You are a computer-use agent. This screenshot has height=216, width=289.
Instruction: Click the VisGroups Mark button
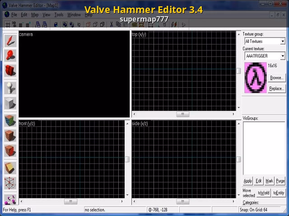269,181
